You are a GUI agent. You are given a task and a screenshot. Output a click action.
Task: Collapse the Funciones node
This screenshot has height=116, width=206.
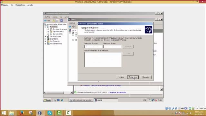tap(45, 27)
